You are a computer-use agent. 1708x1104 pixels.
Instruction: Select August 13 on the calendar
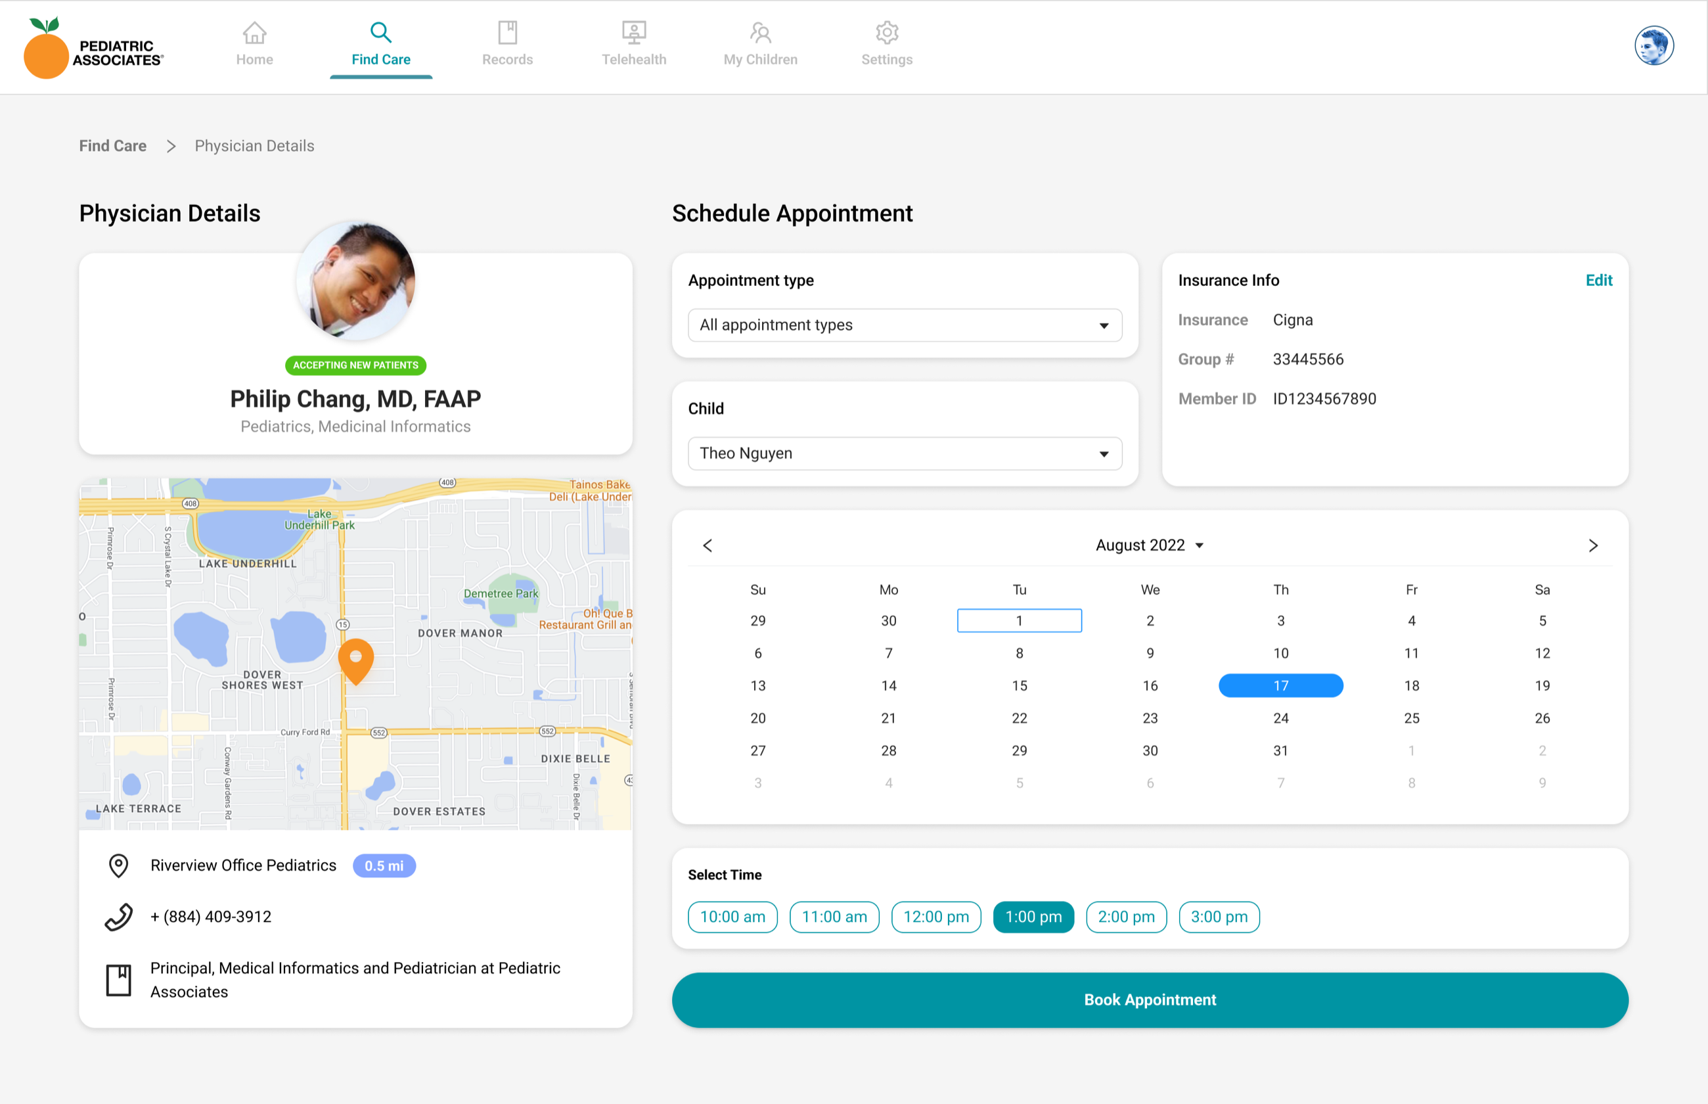(757, 686)
